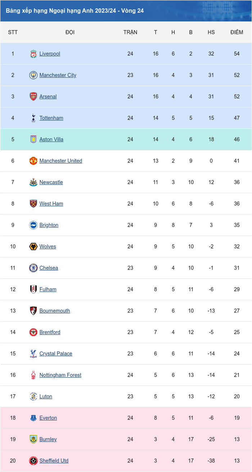Click the Aston Villa crest icon
This screenshot has height=472, width=252.
(33, 139)
